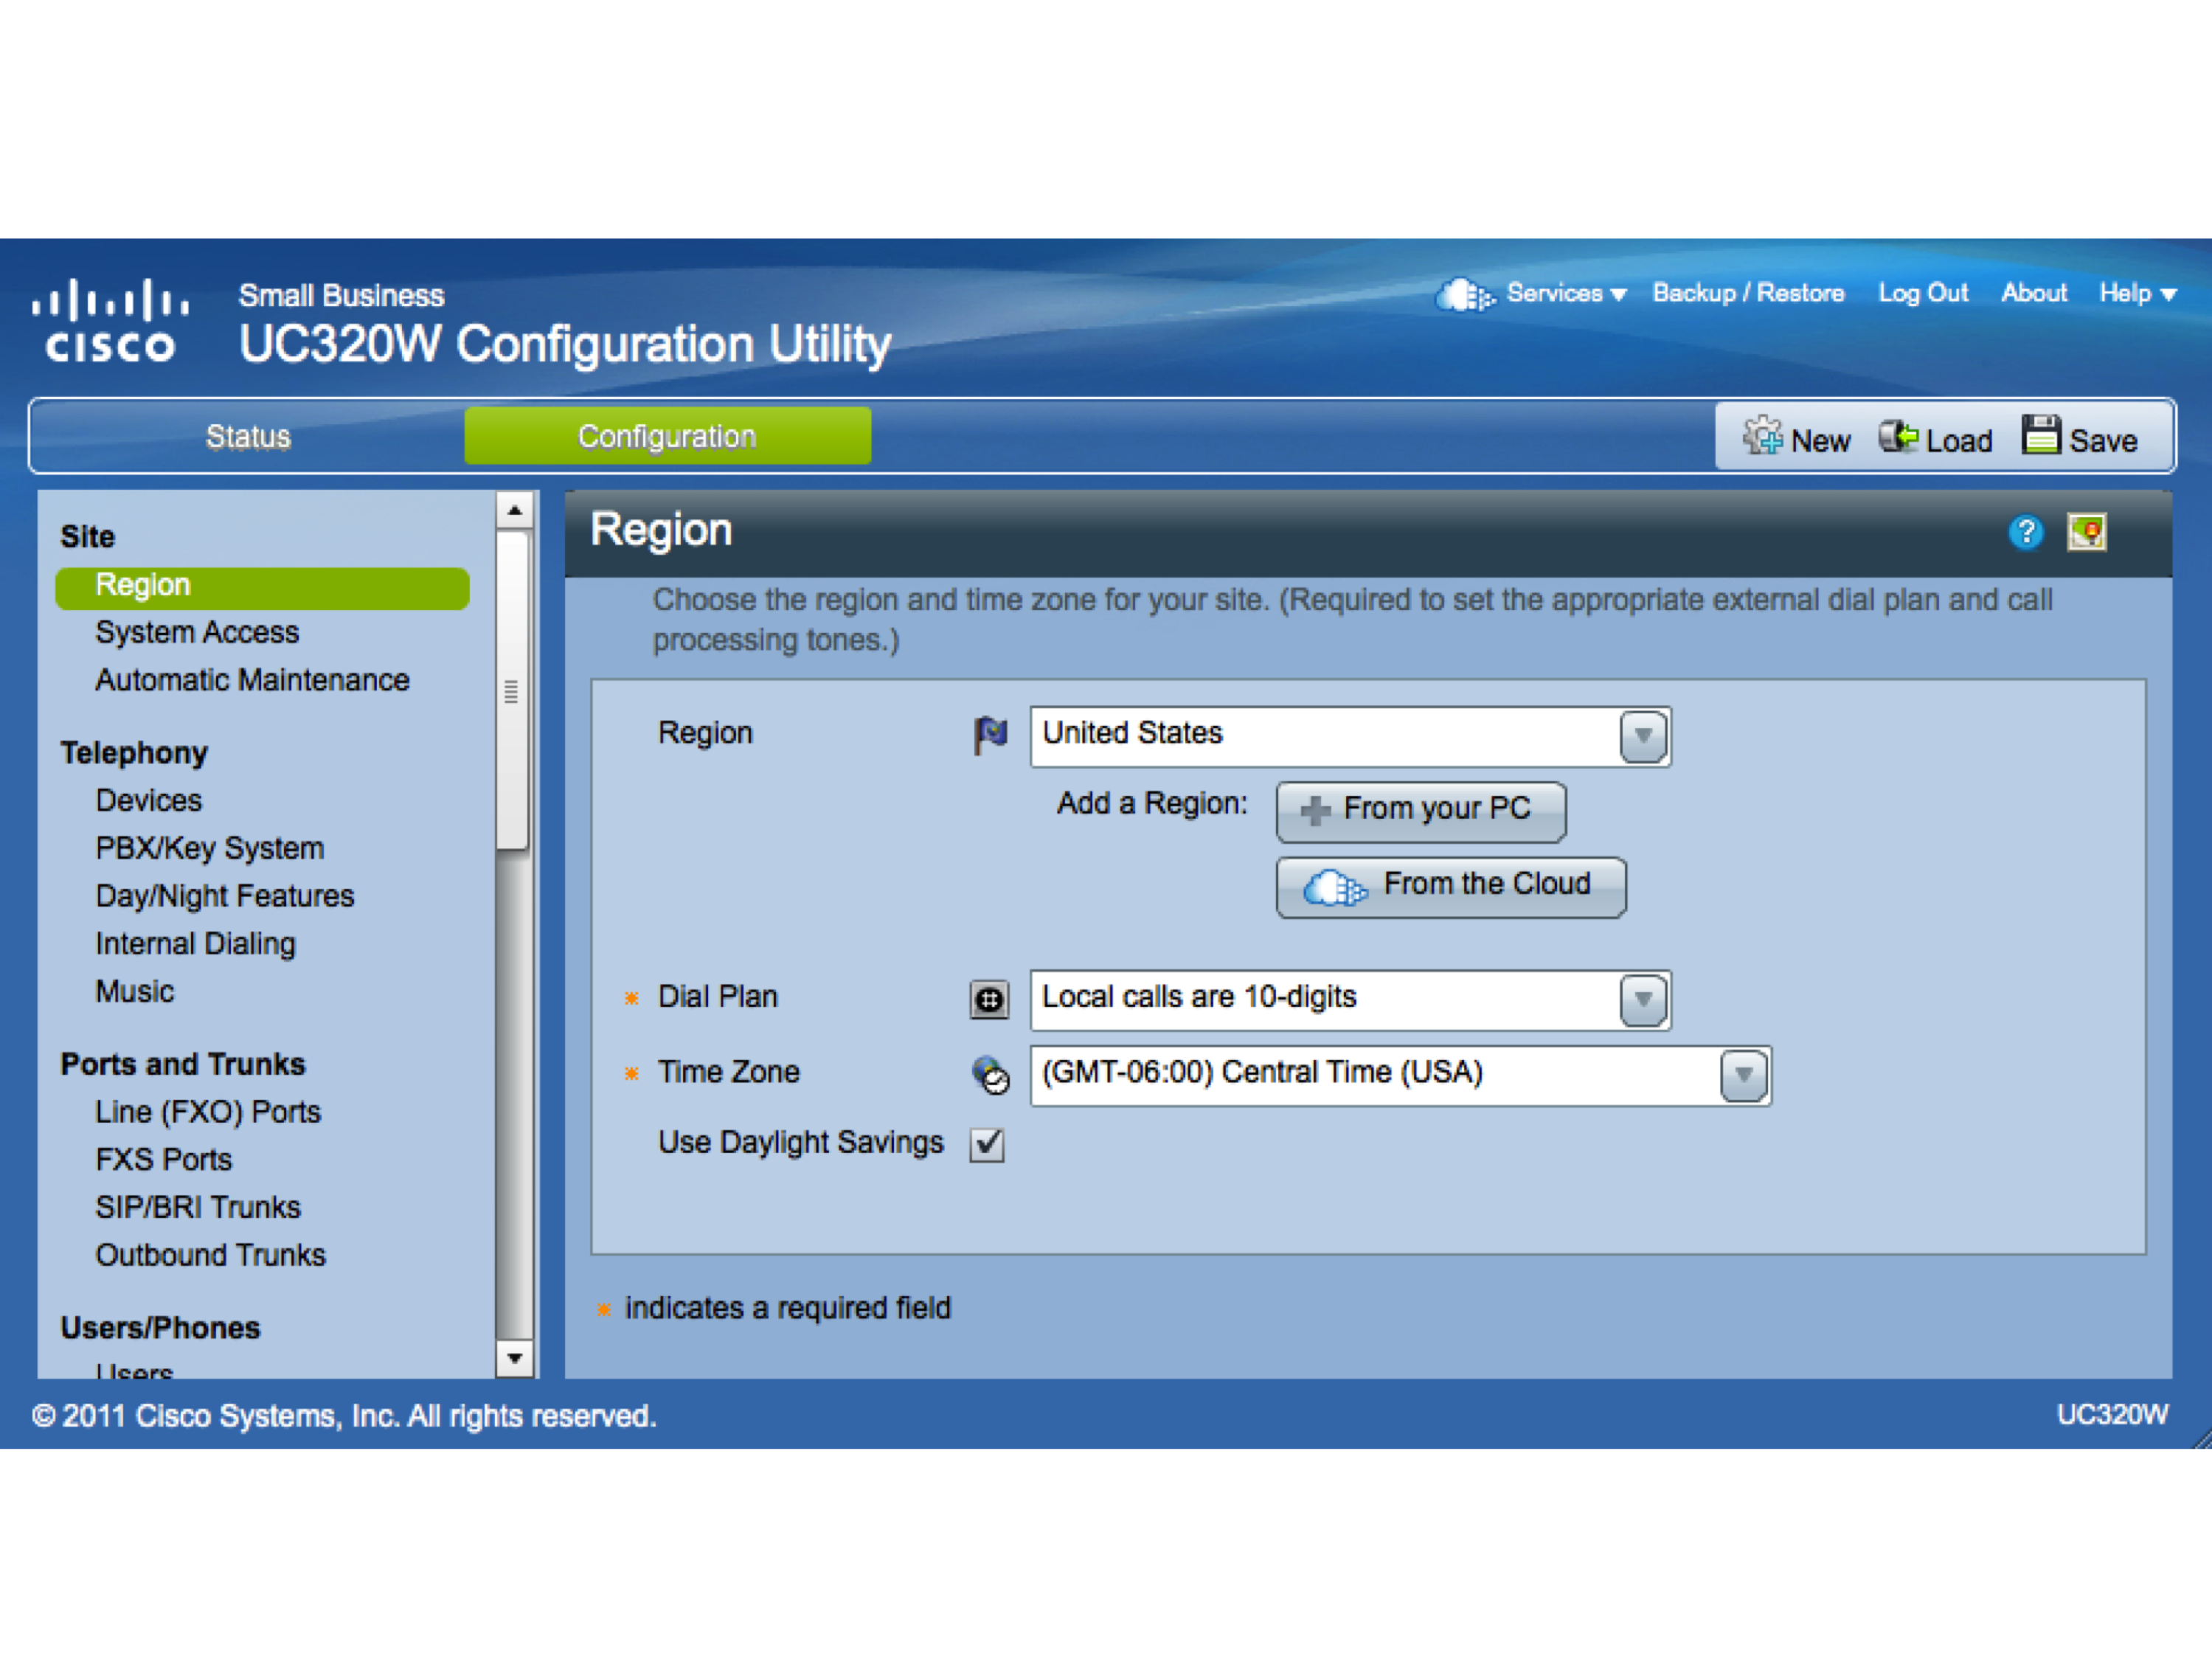
Task: Toggle the Use Daylight Savings checkbox
Action: pyautogui.click(x=987, y=1144)
